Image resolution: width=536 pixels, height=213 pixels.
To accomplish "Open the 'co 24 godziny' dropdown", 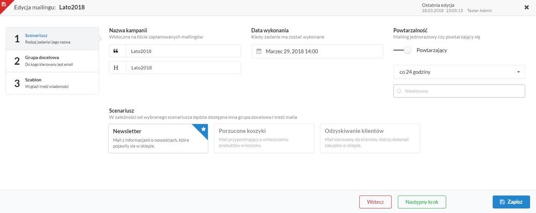I will coord(459,72).
